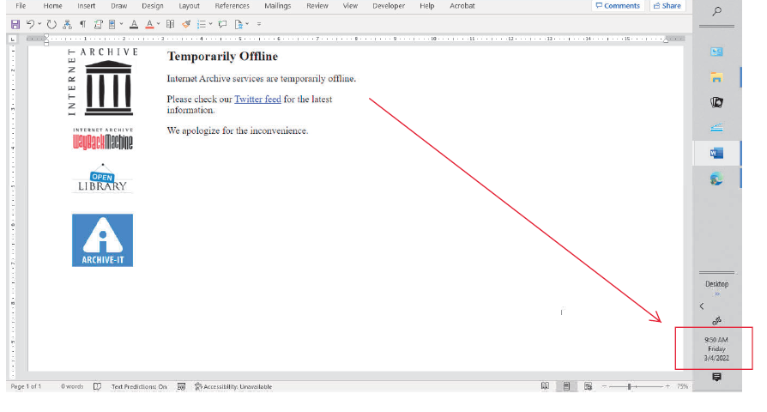767x412 pixels.
Task: Click the macro recording icon in status bar
Action: [181, 386]
